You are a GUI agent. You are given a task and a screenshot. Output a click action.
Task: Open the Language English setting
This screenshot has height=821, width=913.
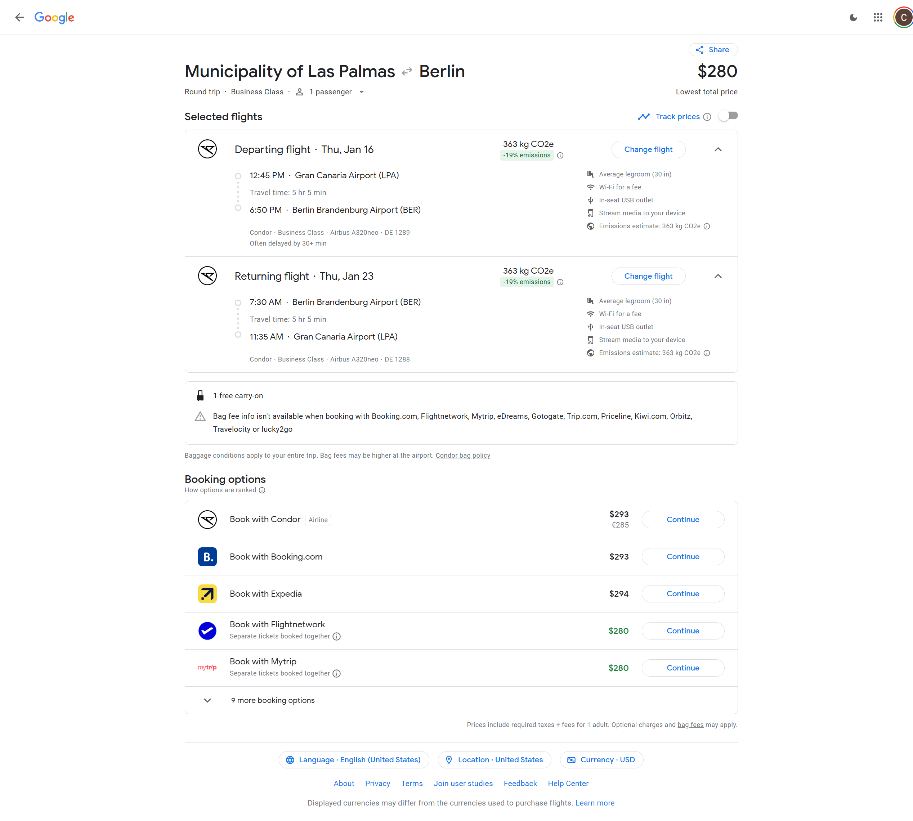click(x=354, y=760)
